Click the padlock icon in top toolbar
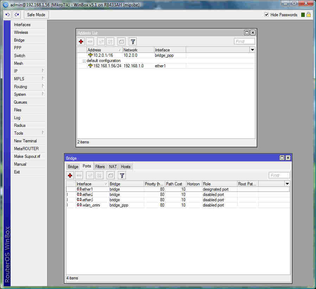316x289 pixels. [x=309, y=14]
